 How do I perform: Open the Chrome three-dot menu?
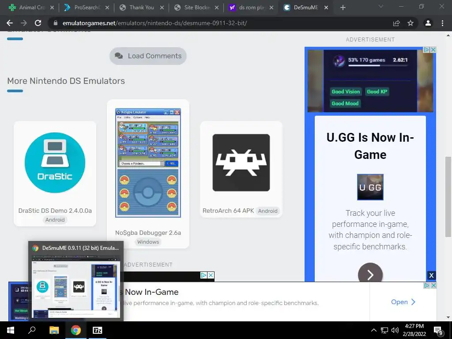[442, 23]
